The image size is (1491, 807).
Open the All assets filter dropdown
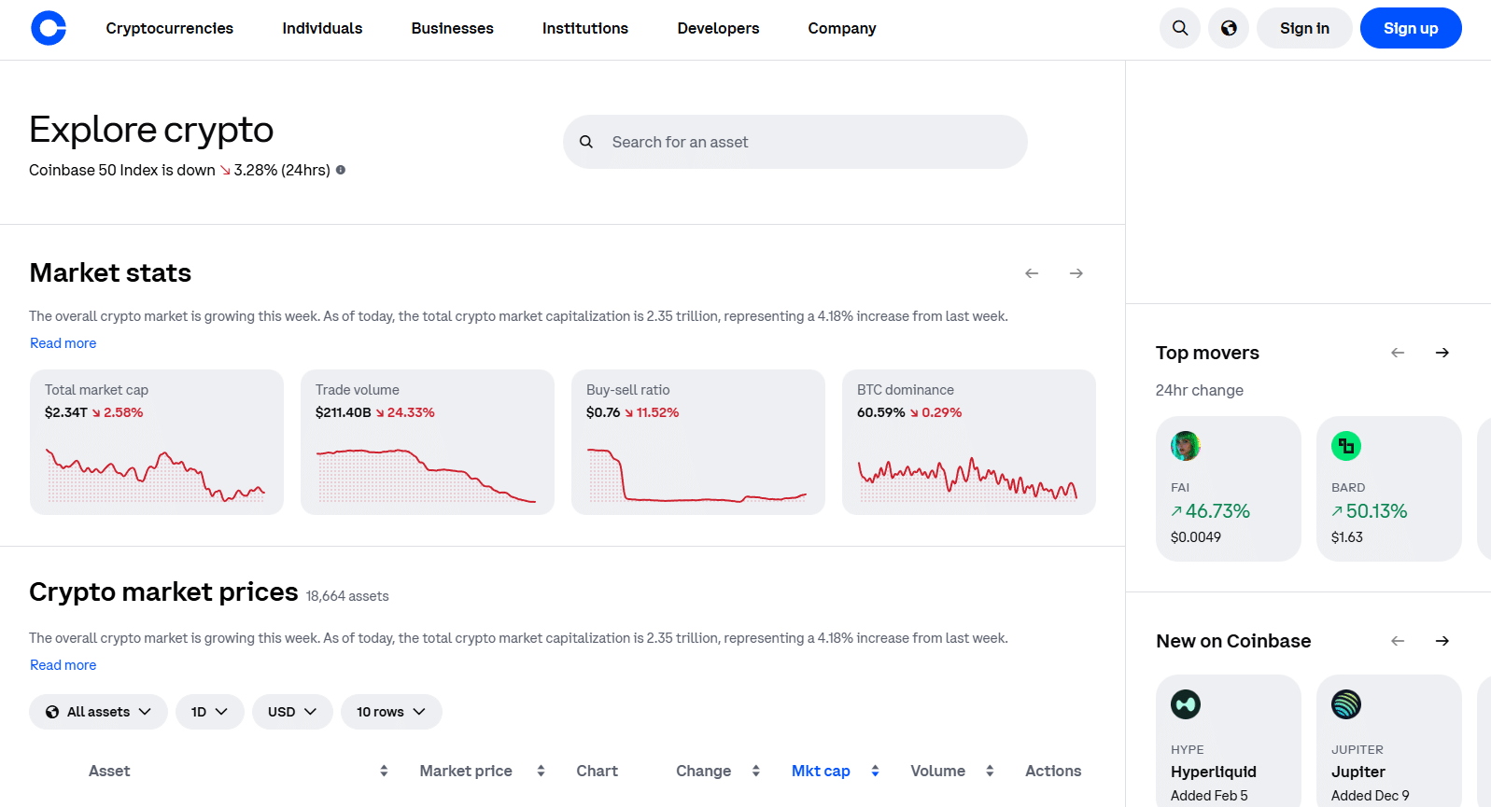coord(98,712)
